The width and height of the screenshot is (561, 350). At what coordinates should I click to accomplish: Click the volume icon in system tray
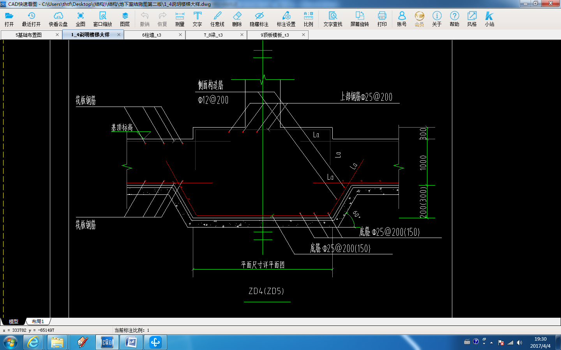(519, 343)
